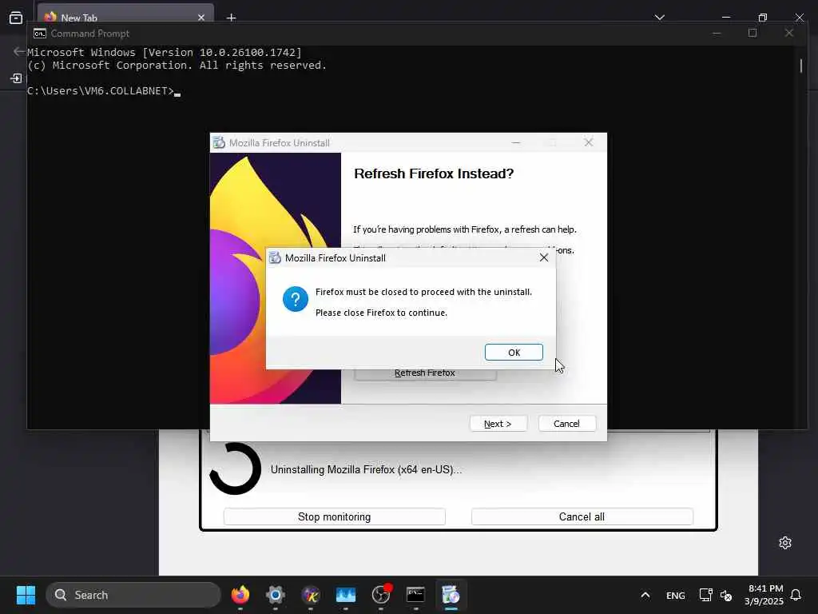Click Stop monitoring button
818x614 pixels.
click(x=335, y=516)
